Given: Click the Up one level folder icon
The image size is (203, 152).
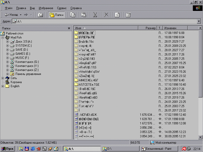Looking at the screenshot, I should coord(40,15).
